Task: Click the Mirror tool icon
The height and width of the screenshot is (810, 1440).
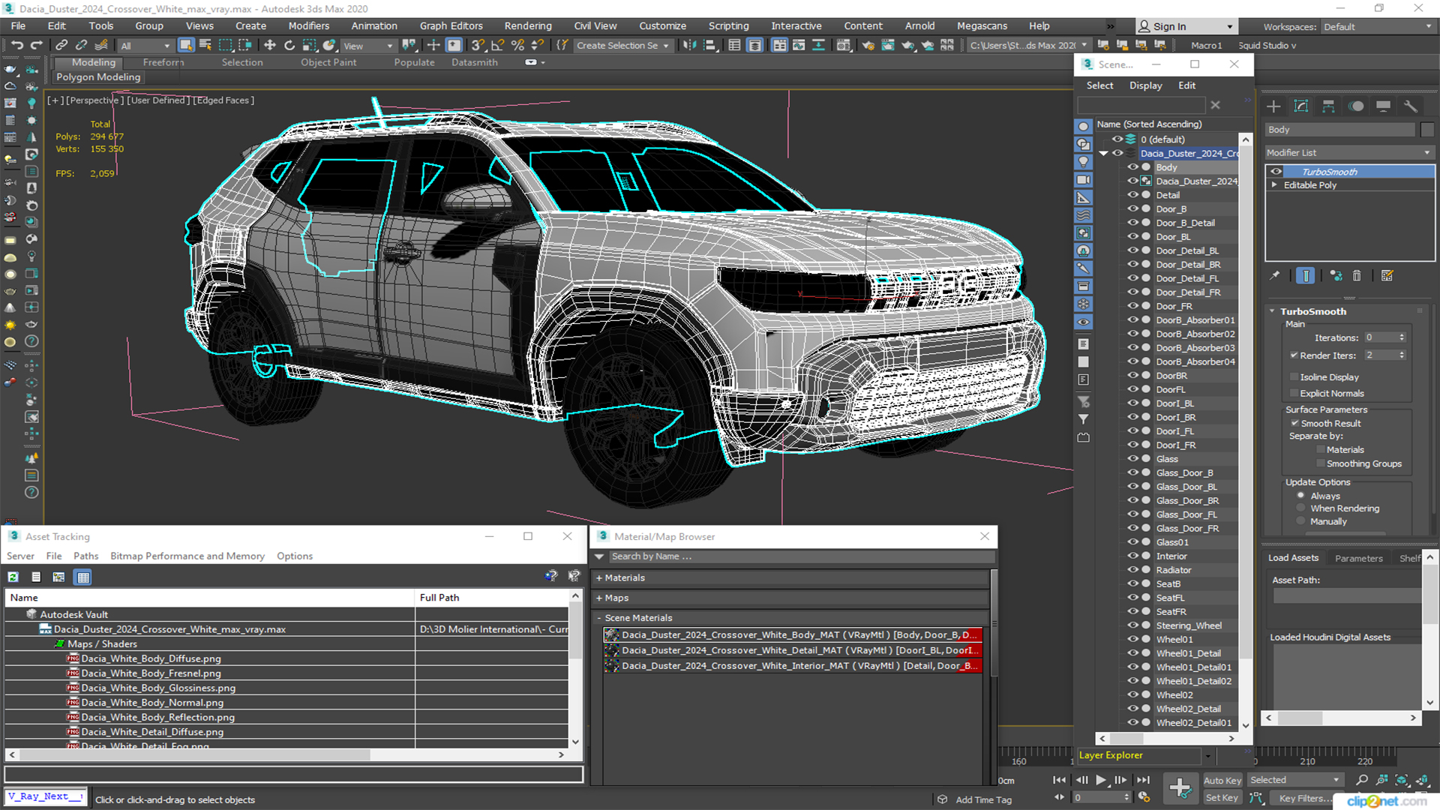Action: click(x=688, y=46)
